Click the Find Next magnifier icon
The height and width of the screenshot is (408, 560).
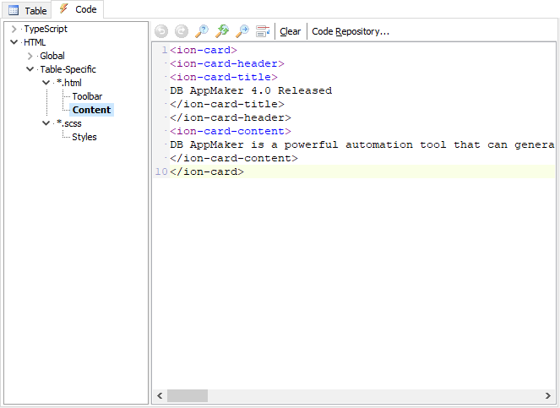tap(242, 31)
